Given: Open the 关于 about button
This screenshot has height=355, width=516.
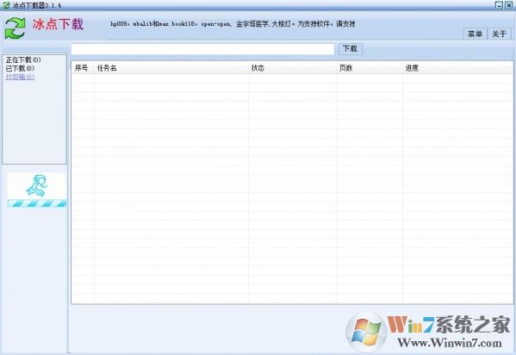Looking at the screenshot, I should pos(499,34).
